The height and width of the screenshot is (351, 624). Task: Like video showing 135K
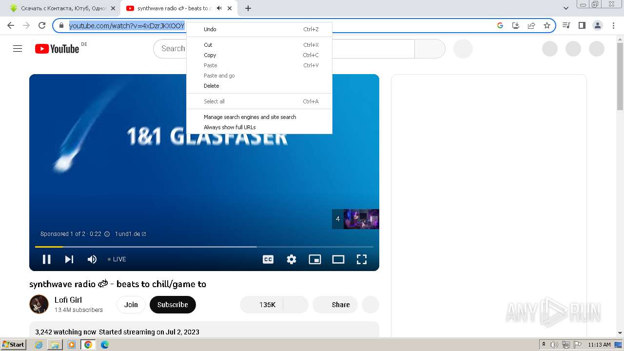tap(261, 305)
